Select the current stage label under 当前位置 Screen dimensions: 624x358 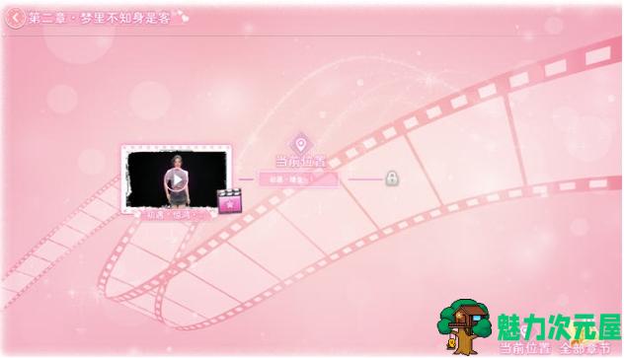pyautogui.click(x=299, y=179)
